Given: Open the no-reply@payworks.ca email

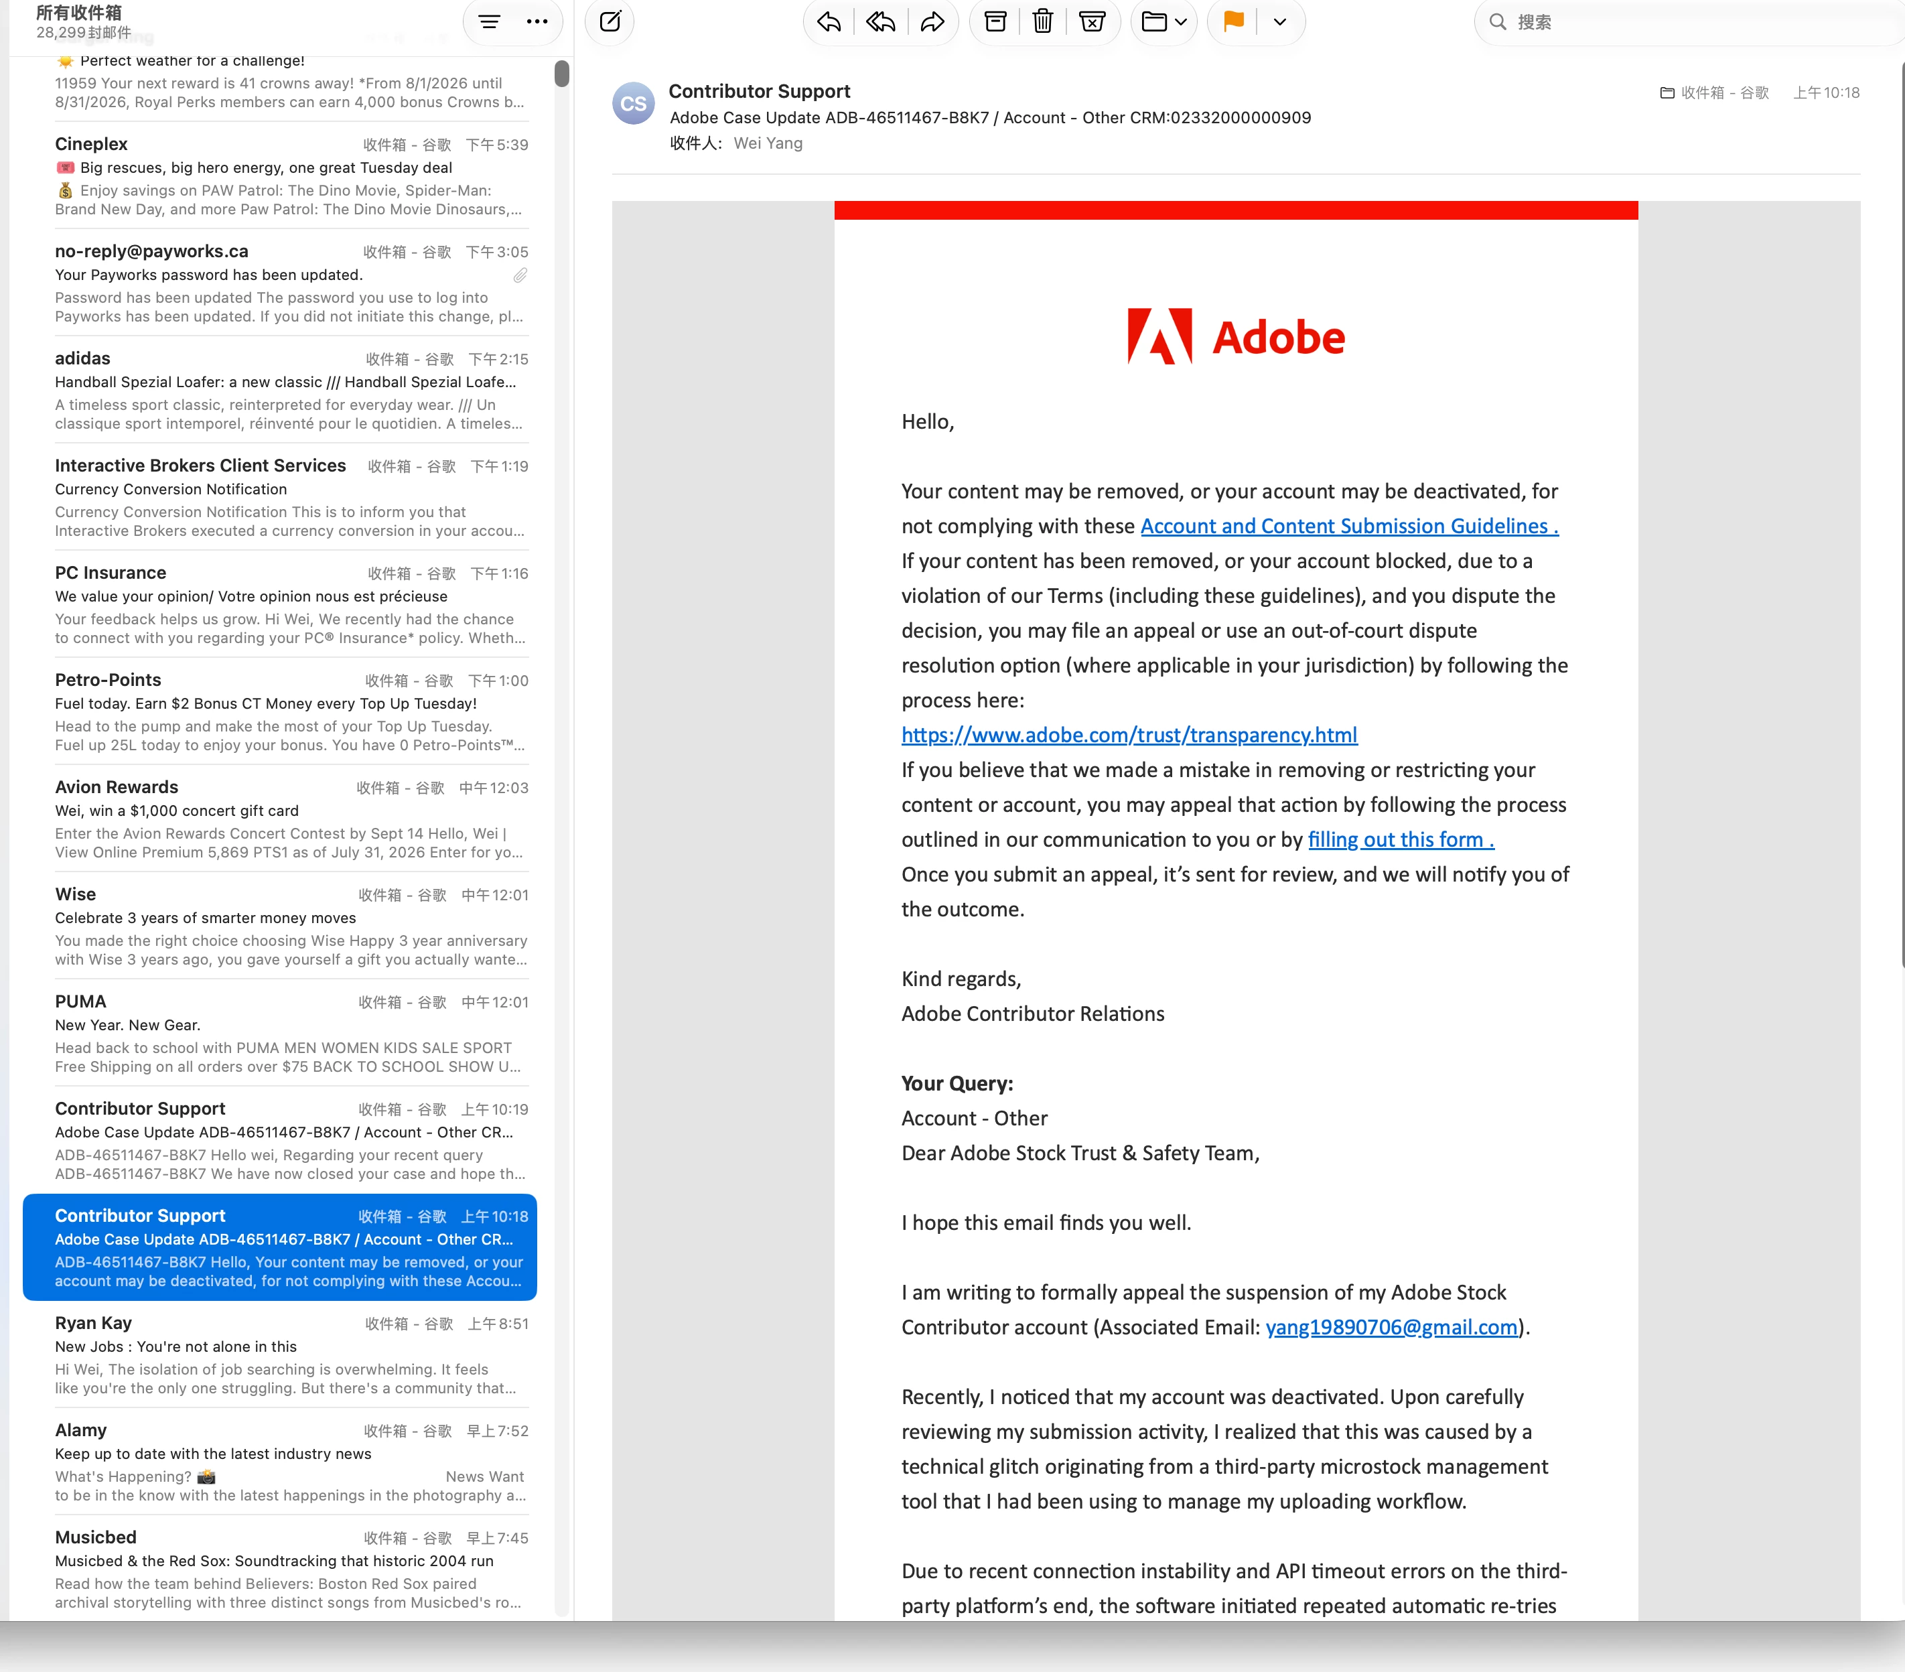Looking at the screenshot, I should pyautogui.click(x=291, y=283).
